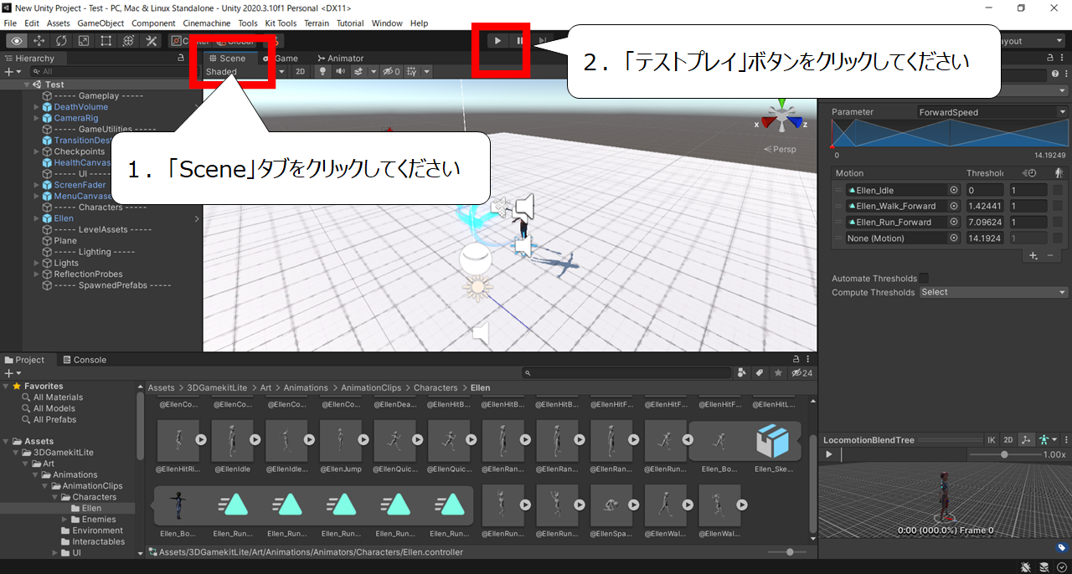This screenshot has height=574, width=1072.
Task: Select the Rect tool
Action: point(106,40)
